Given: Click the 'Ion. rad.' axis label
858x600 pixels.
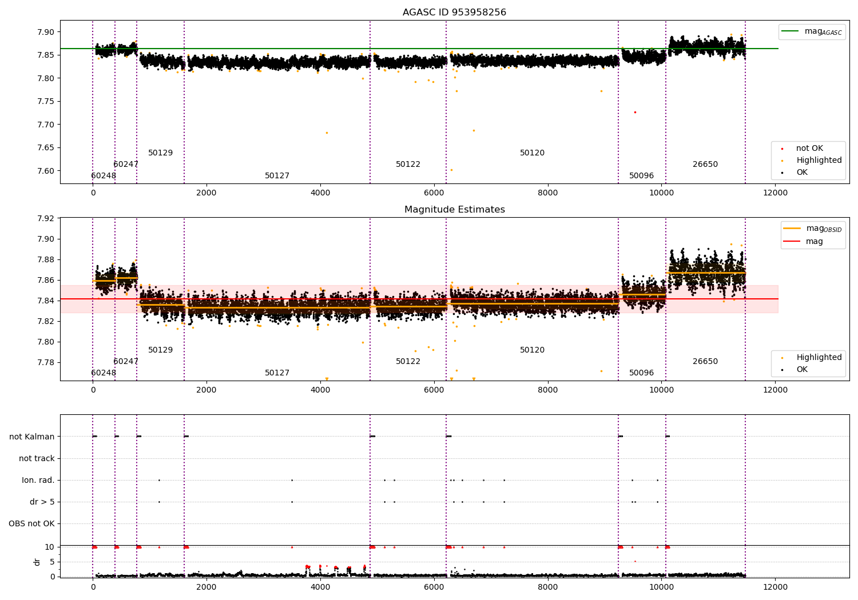Looking at the screenshot, I should (x=38, y=480).
